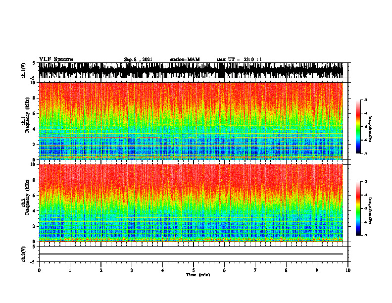Click the time axis tick label "10"

coord(348,270)
